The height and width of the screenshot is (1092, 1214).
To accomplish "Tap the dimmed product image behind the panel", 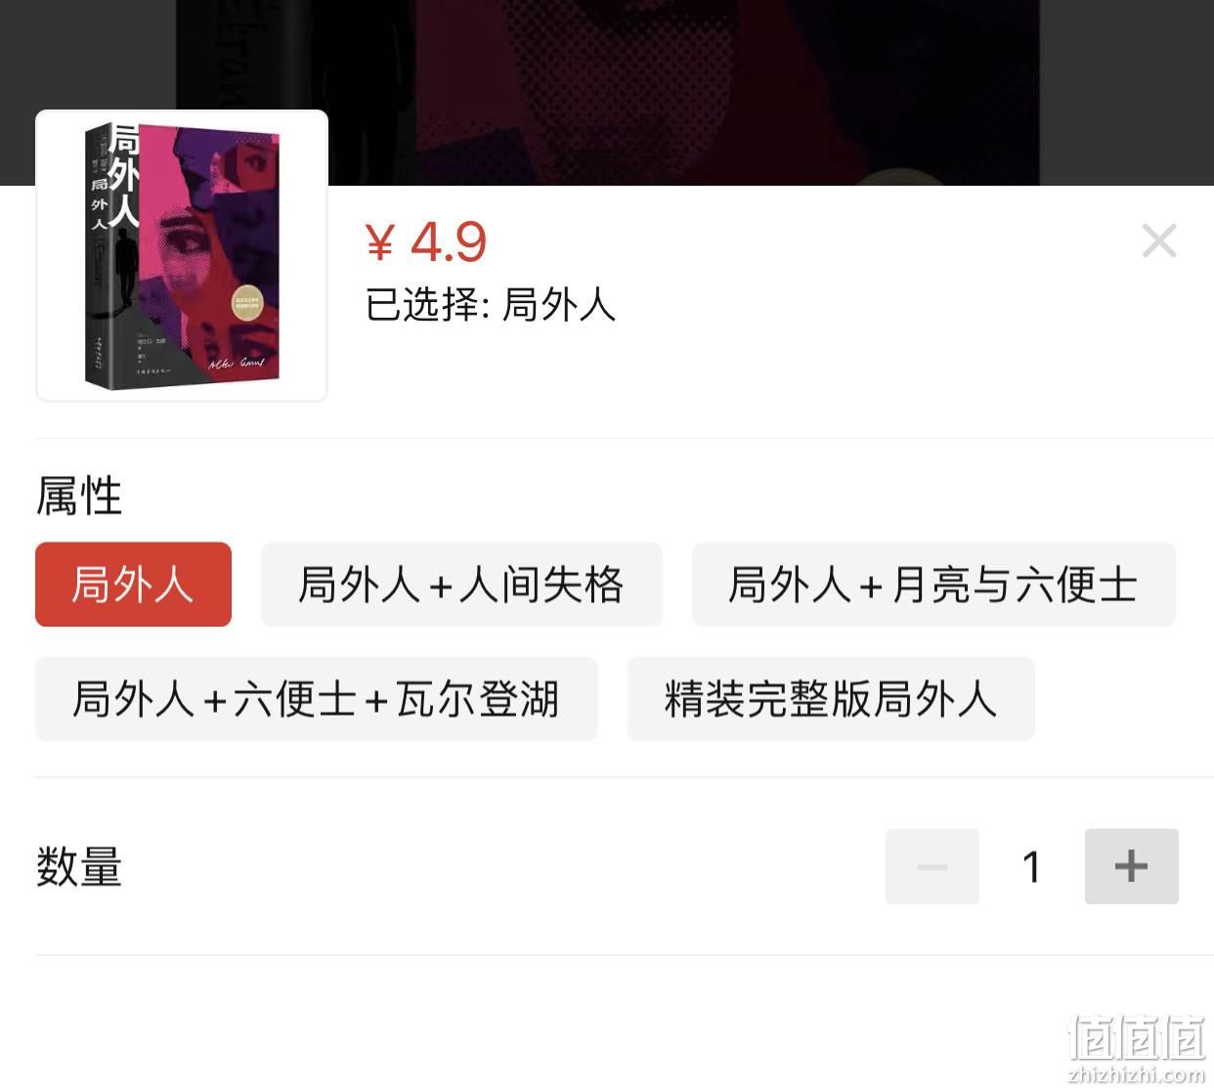I will click(607, 93).
